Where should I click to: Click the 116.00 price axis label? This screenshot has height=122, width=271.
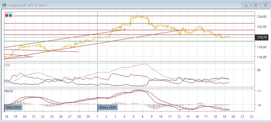[x=262, y=57]
